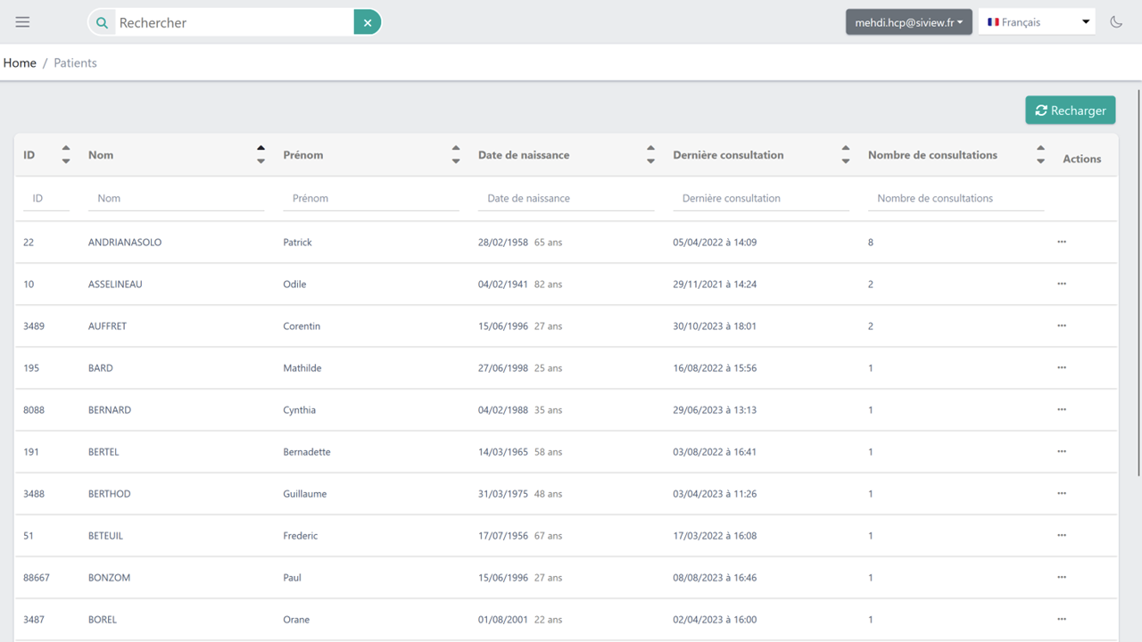This screenshot has height=642, width=1142.
Task: Open actions menu for BETEUIL row
Action: (1062, 535)
